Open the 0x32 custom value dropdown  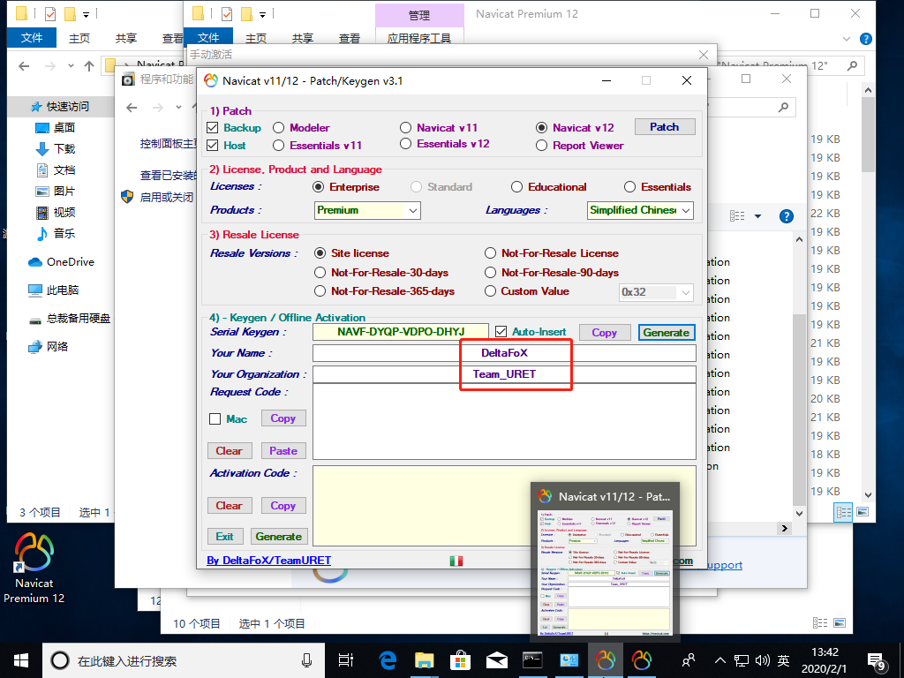coord(656,291)
